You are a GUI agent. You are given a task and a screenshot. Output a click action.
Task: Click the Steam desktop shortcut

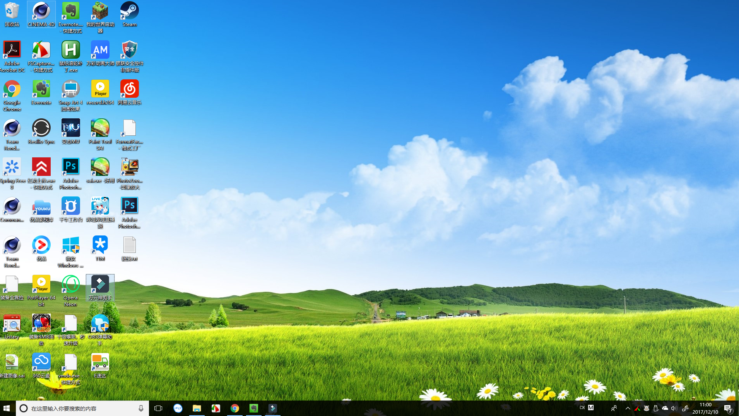click(x=130, y=15)
